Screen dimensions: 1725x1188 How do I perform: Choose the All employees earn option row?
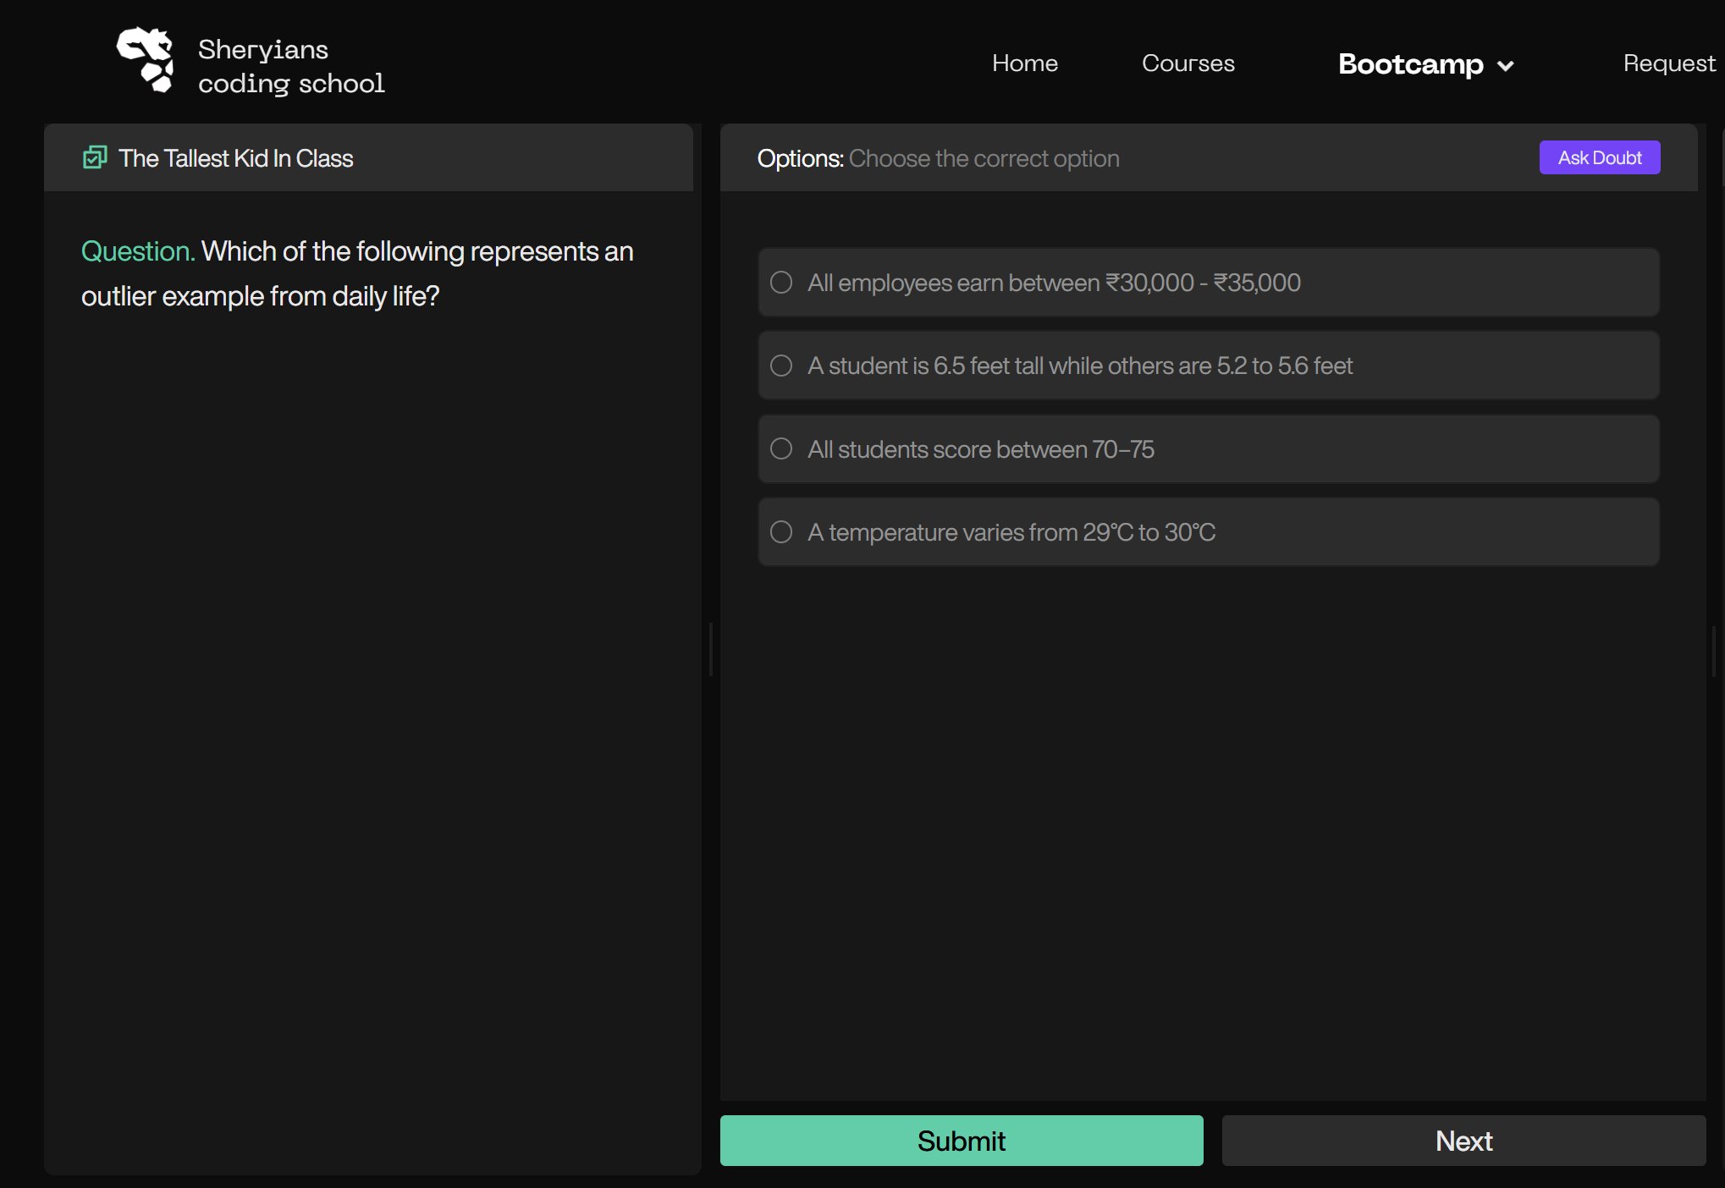(1208, 283)
